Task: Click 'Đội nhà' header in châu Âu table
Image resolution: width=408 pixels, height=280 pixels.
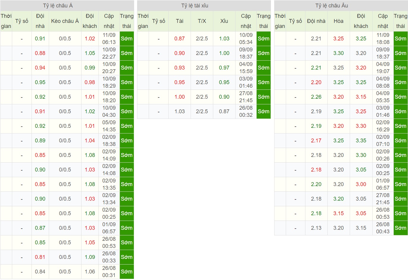Action: pyautogui.click(x=316, y=21)
